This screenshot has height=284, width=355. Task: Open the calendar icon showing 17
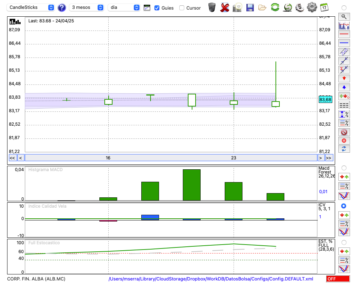point(324,7)
